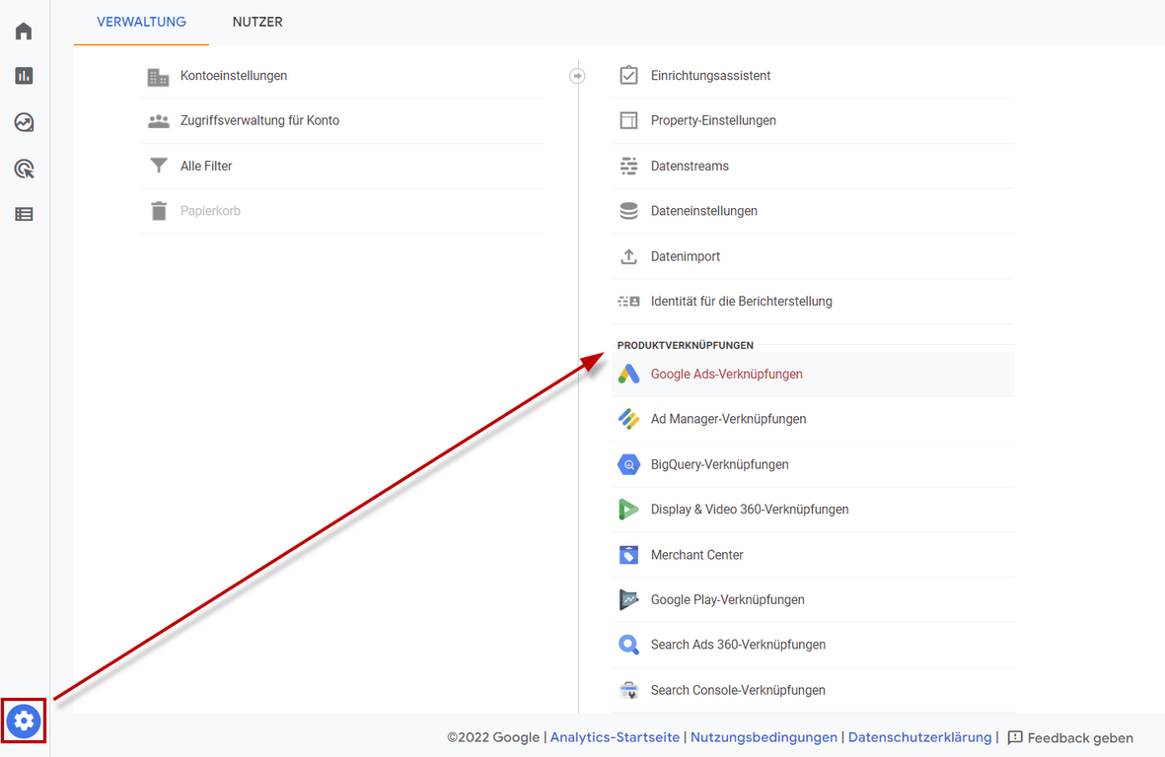Click the Property-Einstellungen layout icon

click(x=628, y=120)
